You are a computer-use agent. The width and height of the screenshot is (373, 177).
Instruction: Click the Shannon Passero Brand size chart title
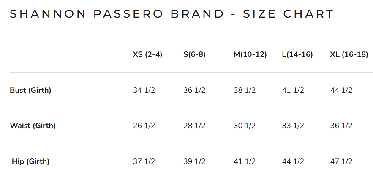click(172, 14)
